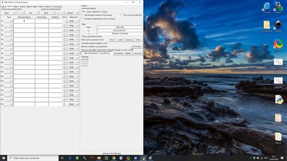
Task: Click the Reaction coordinate x-axis title field
Action: (x=120, y=34)
